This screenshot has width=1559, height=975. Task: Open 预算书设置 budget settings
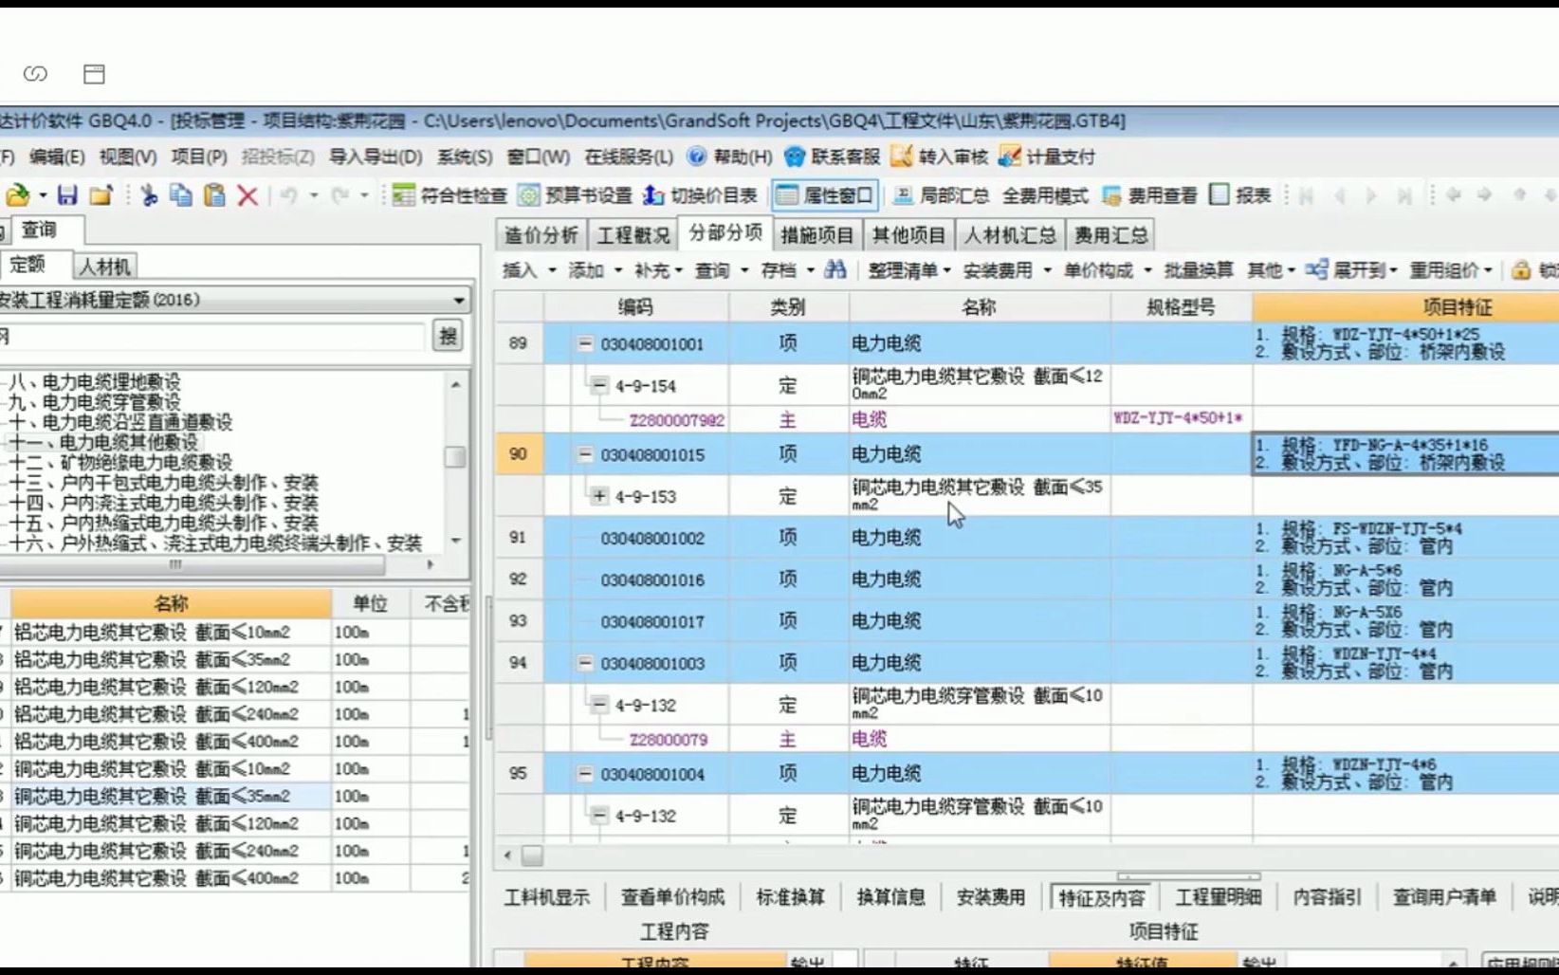coord(575,195)
